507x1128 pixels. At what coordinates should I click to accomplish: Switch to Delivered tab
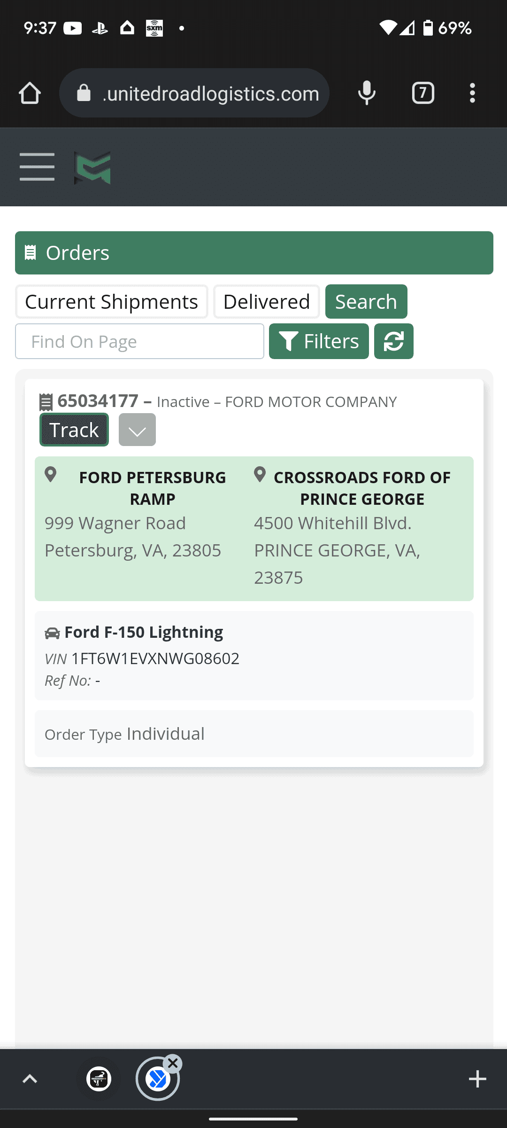(x=266, y=302)
